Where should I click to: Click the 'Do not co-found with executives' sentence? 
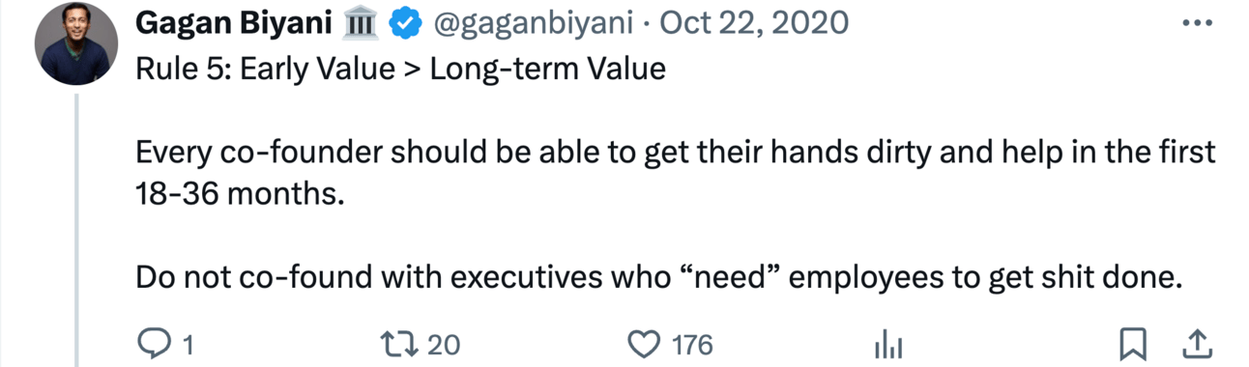pyautogui.click(x=659, y=277)
